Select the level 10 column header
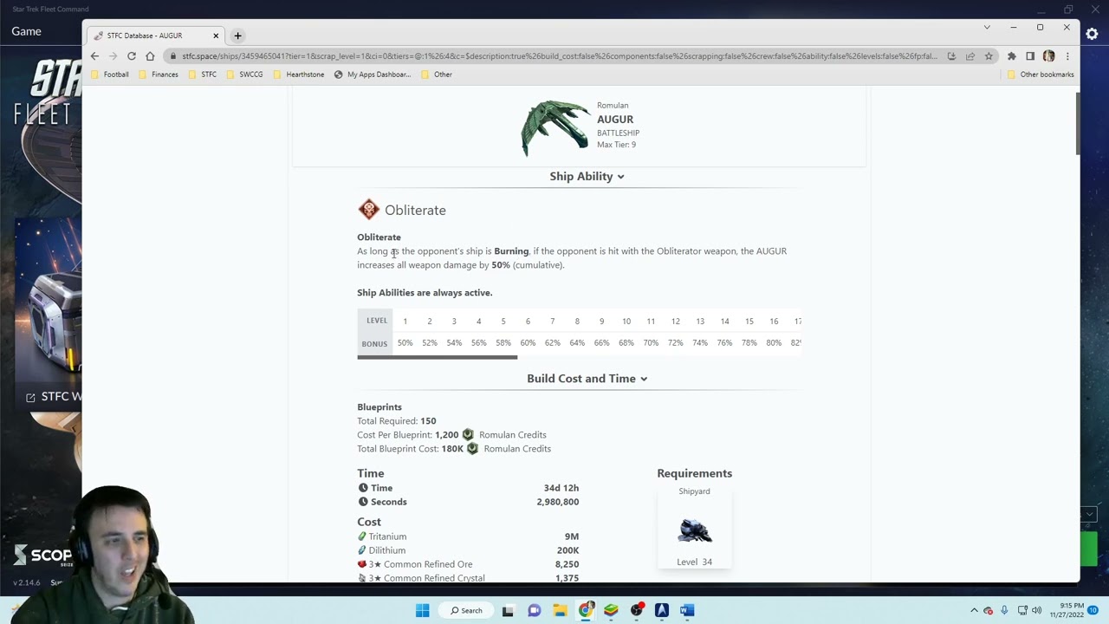Screen dimensions: 1109x624 (x=626, y=322)
